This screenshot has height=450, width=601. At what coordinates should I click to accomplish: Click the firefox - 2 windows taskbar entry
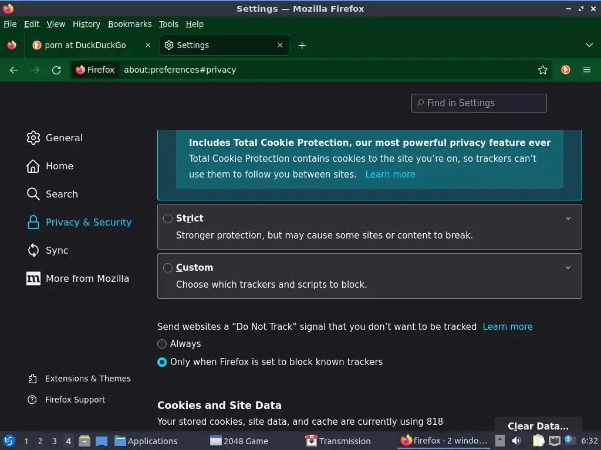point(444,441)
